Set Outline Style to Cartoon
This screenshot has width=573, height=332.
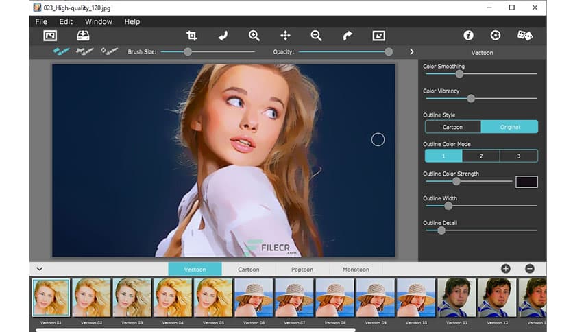point(453,127)
